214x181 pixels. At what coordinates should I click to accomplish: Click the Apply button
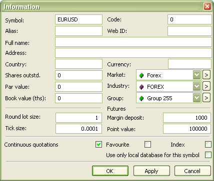point(151,171)
